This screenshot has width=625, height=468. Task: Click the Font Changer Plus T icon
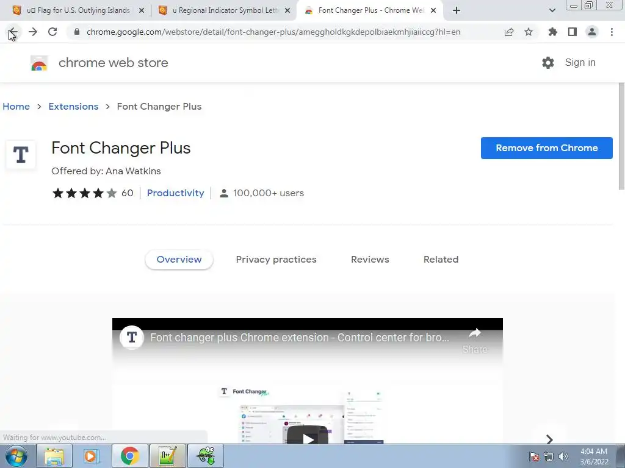[21, 155]
